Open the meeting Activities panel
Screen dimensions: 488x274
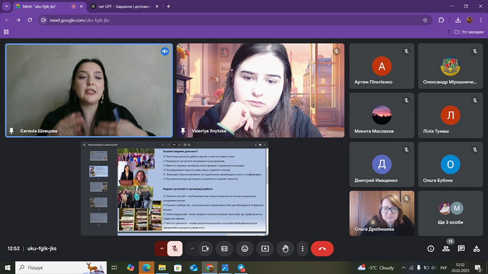[476, 249]
